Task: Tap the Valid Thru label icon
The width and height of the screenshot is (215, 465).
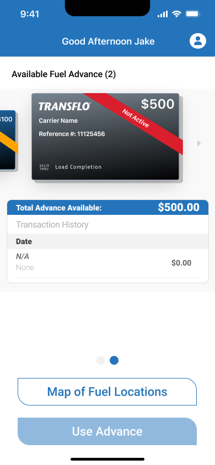Action: pos(44,167)
